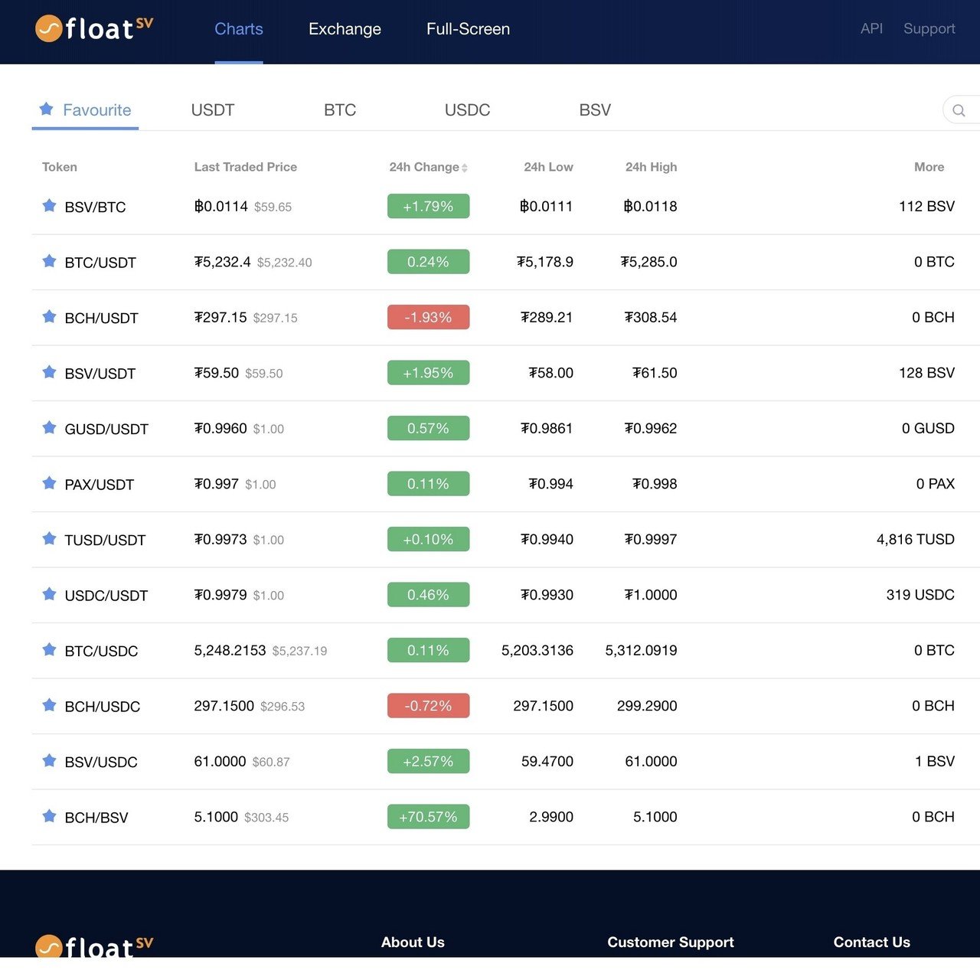Open the Exchange menu in the navbar
Image resolution: width=980 pixels, height=980 pixels.
[x=345, y=29]
